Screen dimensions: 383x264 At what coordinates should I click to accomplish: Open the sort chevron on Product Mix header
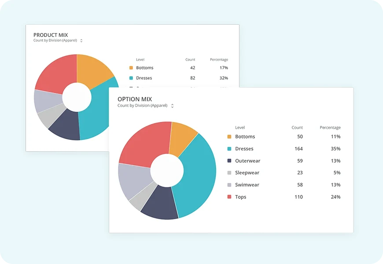point(81,40)
